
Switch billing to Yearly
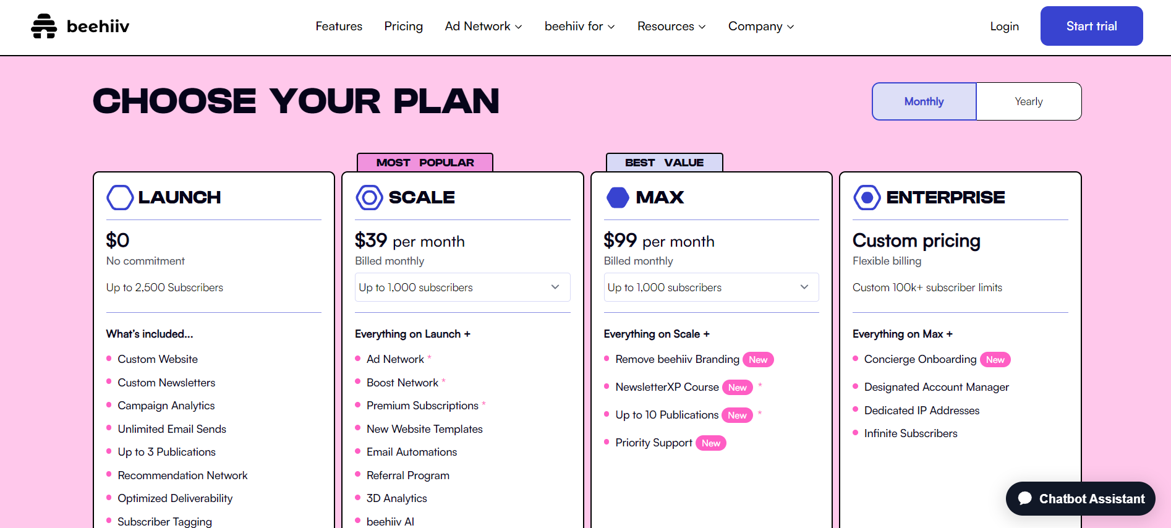point(1028,101)
